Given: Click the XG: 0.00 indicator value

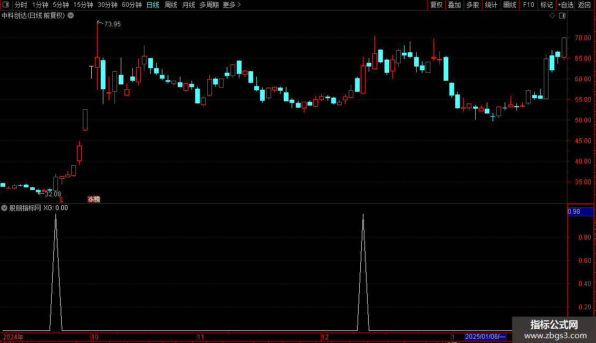Looking at the screenshot, I should (x=55, y=208).
